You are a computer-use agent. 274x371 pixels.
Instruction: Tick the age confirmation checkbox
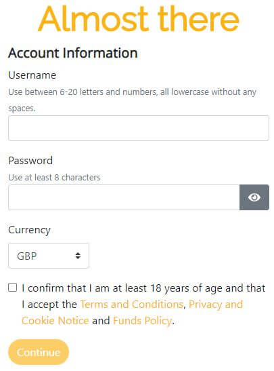click(12, 288)
